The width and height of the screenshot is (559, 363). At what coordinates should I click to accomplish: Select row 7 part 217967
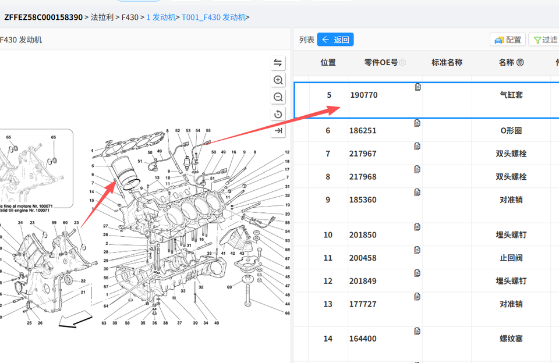[426, 154]
